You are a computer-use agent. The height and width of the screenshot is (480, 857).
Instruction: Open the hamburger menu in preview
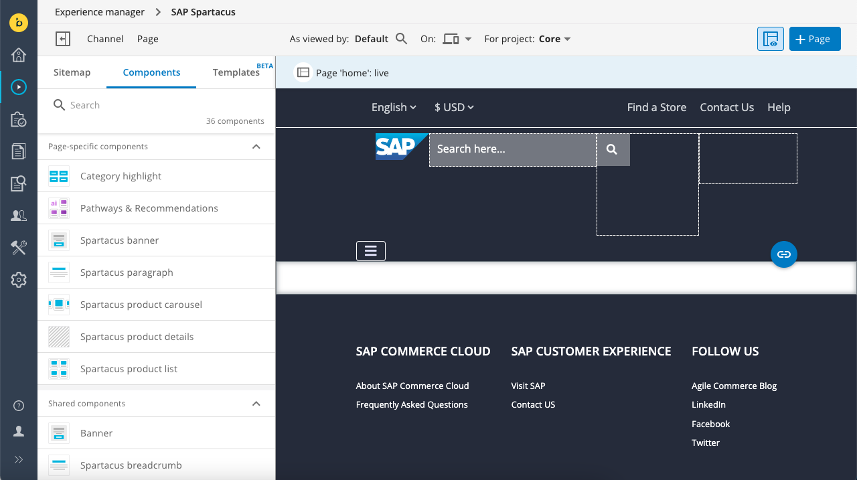tap(371, 250)
